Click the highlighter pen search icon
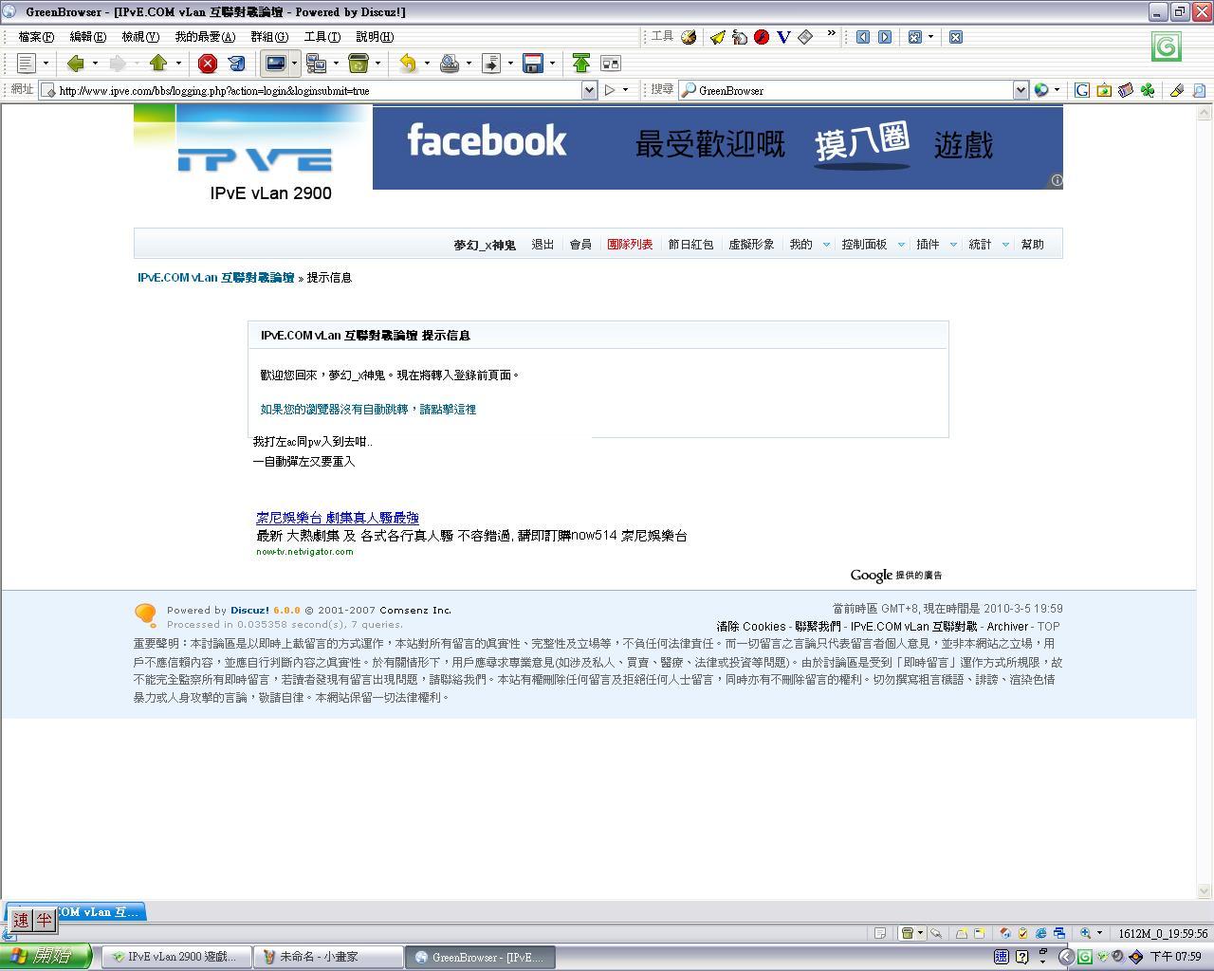 pos(1177,90)
